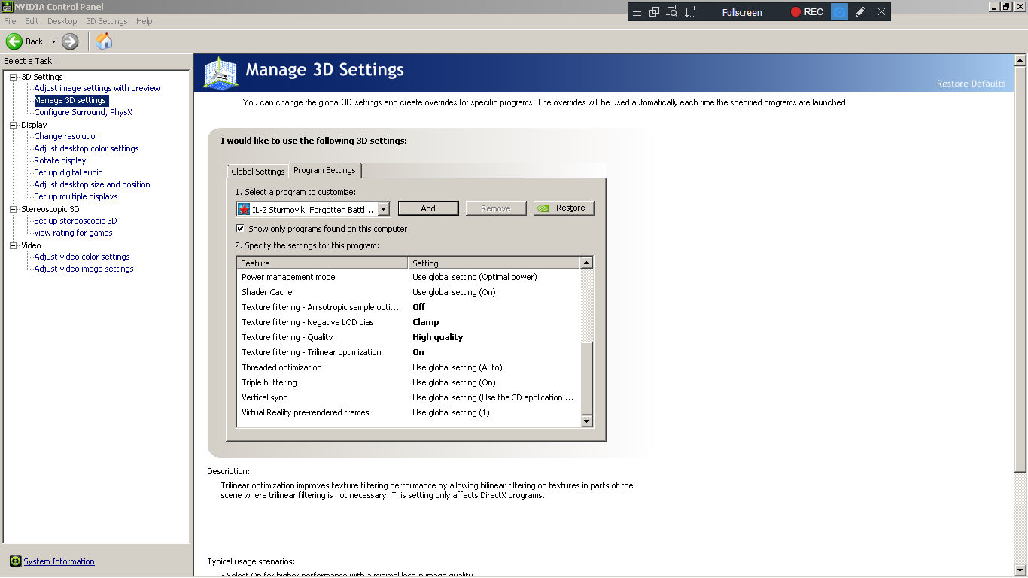Image resolution: width=1028 pixels, height=578 pixels.
Task: Select Texture filtering - Negative LOD bias row
Action: pyautogui.click(x=409, y=322)
